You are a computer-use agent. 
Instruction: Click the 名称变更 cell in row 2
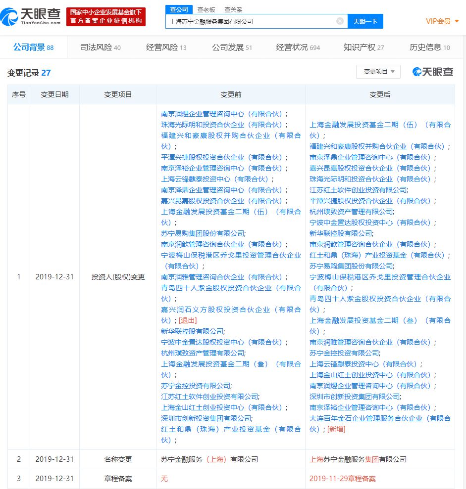(118, 459)
